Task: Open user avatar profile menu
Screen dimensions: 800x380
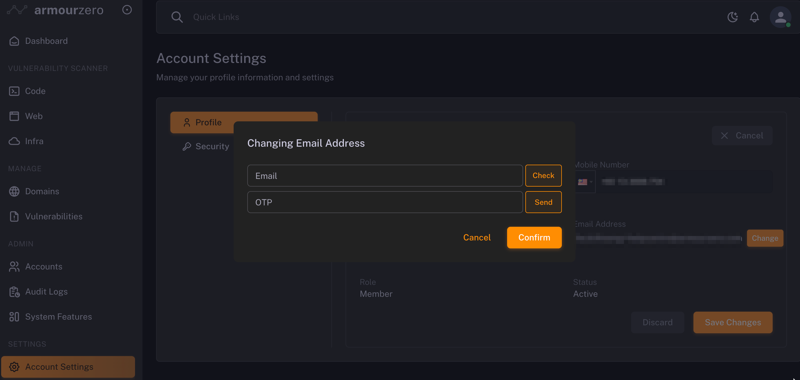Action: tap(780, 17)
